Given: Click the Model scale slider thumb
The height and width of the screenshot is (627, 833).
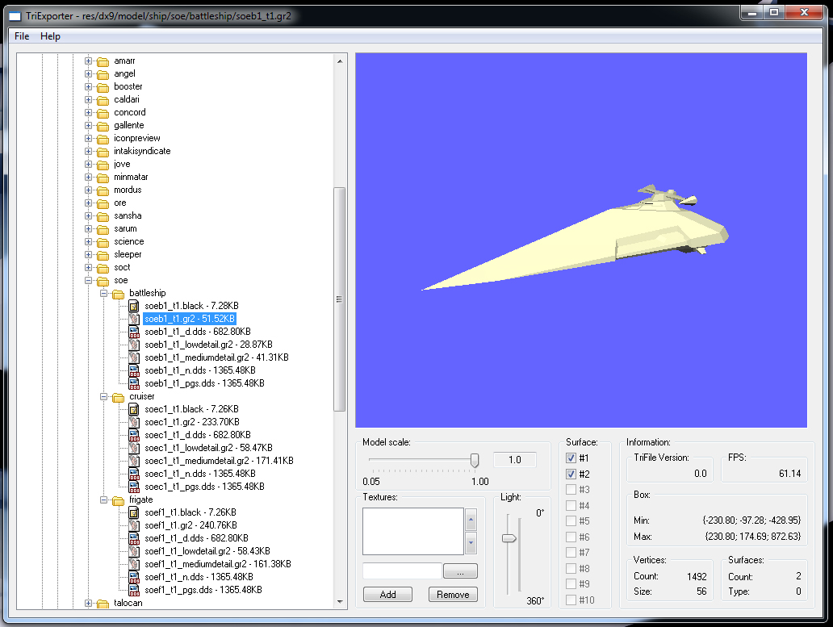Looking at the screenshot, I should [475, 460].
